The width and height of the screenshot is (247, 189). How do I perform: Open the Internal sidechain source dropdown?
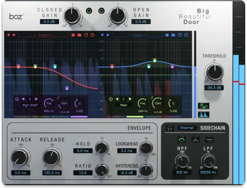187,128
